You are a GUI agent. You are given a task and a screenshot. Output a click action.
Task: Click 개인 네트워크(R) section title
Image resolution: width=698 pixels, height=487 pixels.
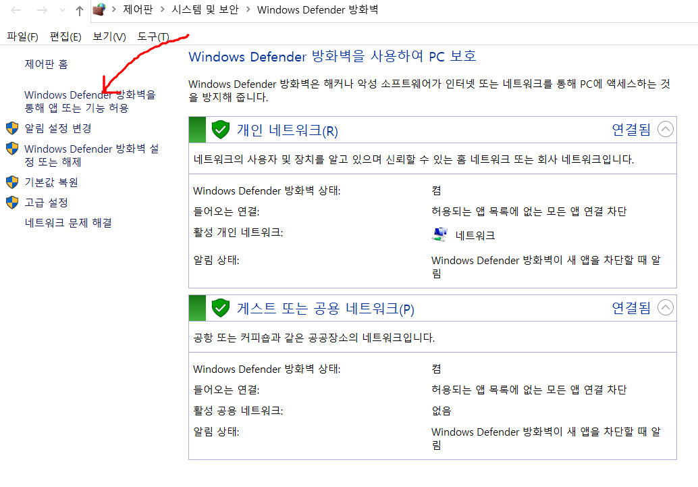click(287, 130)
